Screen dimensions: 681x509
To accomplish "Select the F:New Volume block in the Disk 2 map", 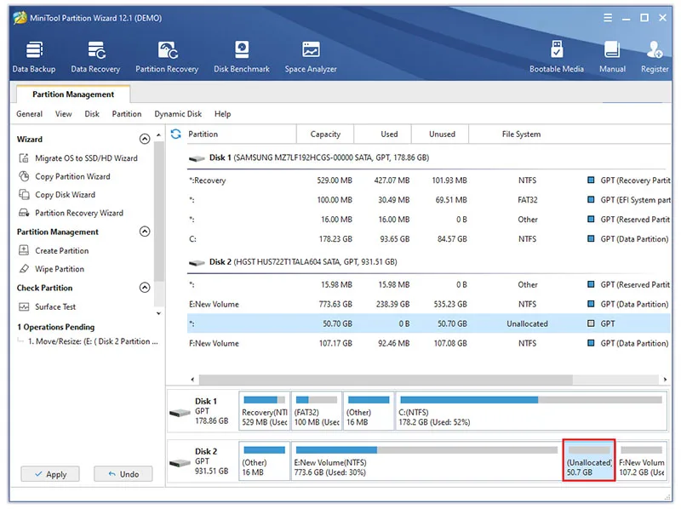I will [x=642, y=460].
